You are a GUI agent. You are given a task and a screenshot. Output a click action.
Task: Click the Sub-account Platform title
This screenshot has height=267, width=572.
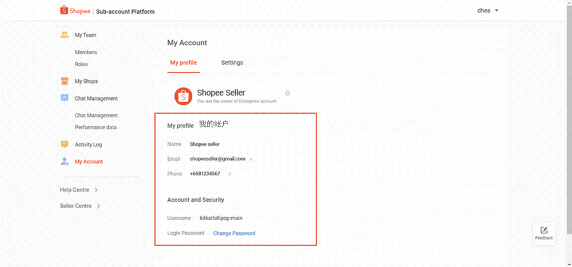[125, 11]
